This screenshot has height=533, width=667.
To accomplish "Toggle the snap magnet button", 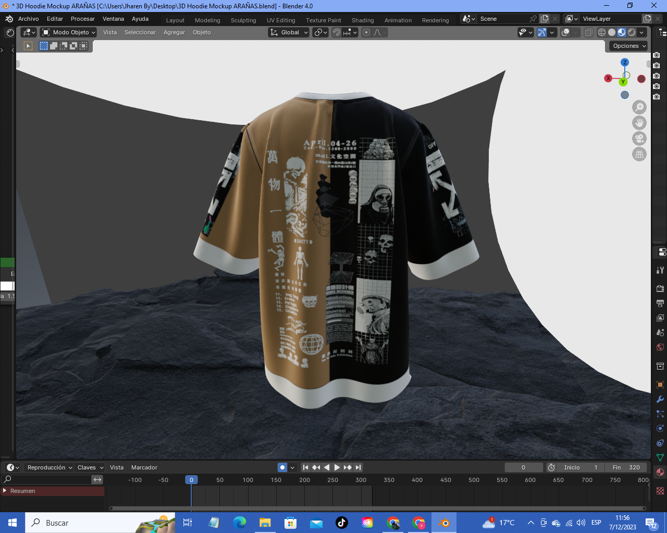I will coord(337,32).
